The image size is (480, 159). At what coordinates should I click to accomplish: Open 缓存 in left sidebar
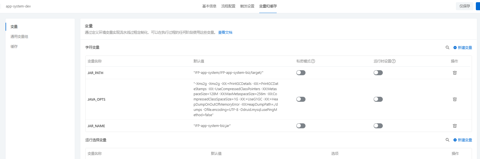[14, 46]
